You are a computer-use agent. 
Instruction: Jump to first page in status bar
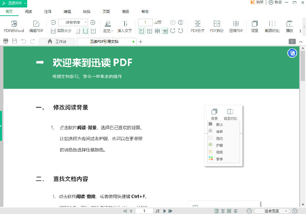coord(125,211)
